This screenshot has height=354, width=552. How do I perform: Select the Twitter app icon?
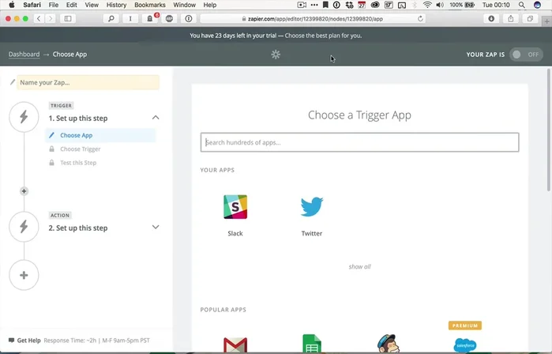pyautogui.click(x=312, y=207)
